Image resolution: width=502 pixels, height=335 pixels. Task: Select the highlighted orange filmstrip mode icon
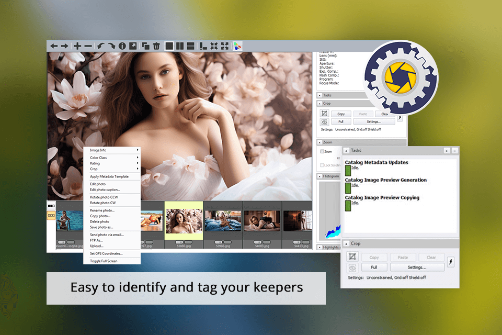tap(51, 216)
